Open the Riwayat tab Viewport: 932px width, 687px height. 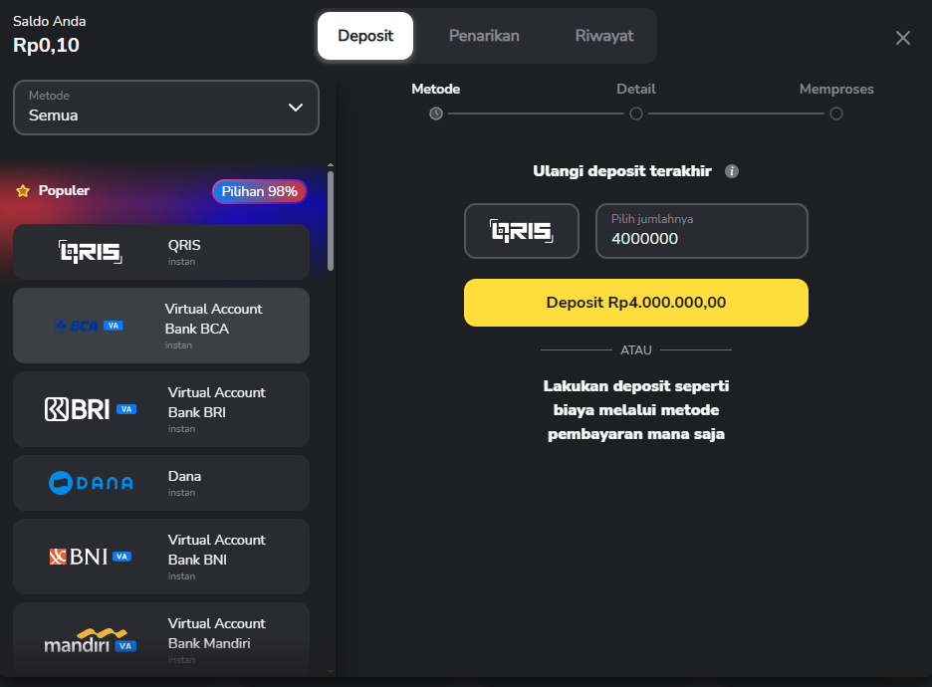[603, 36]
